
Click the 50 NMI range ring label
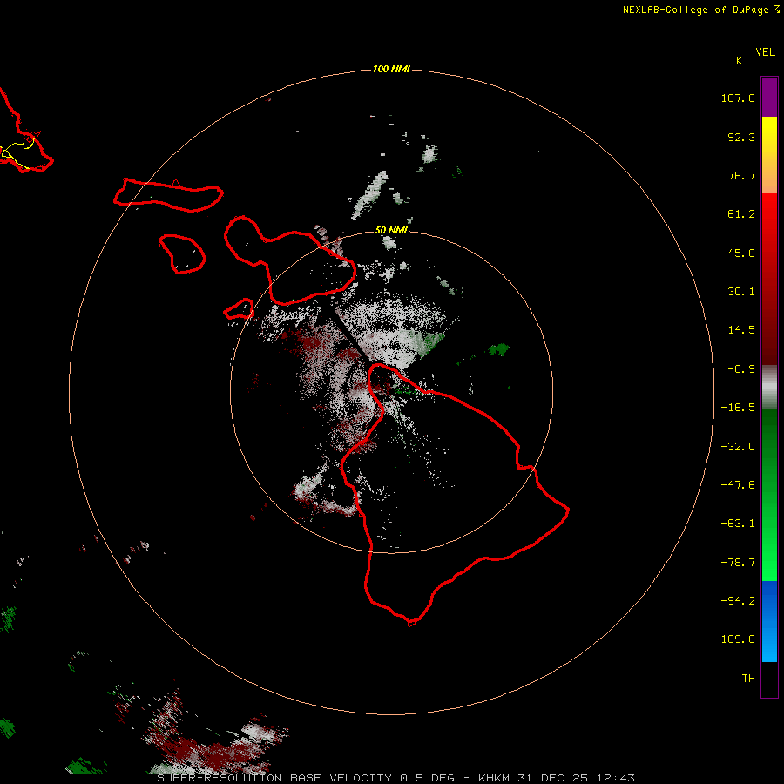[x=391, y=230]
